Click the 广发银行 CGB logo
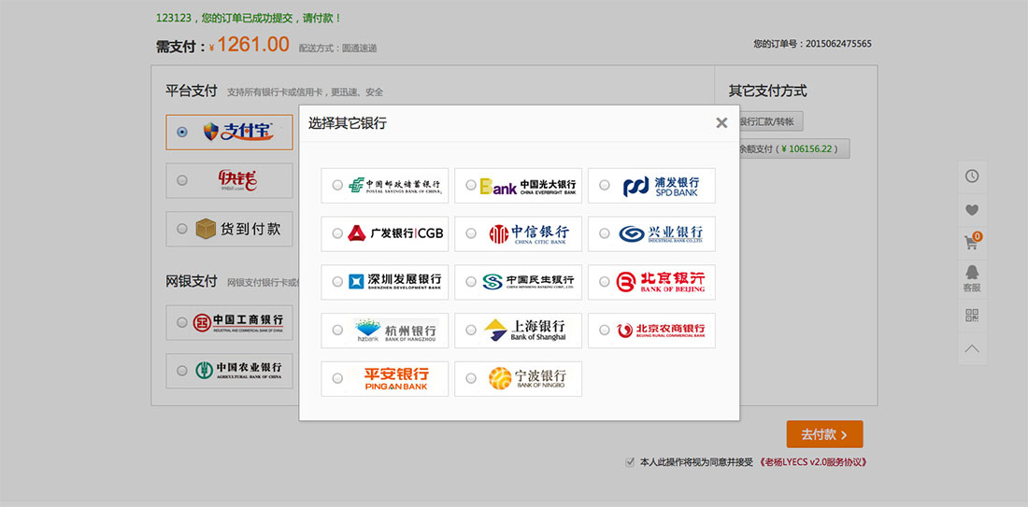This screenshot has height=507, width=1028. (x=395, y=233)
